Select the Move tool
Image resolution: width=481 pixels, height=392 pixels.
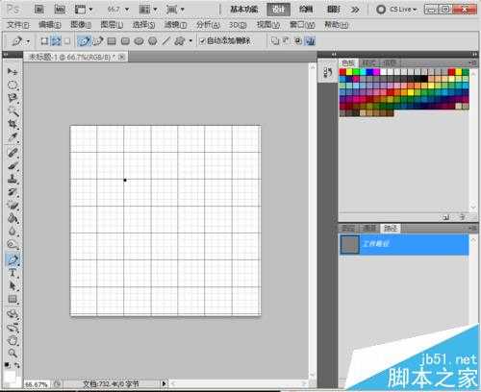(x=13, y=71)
